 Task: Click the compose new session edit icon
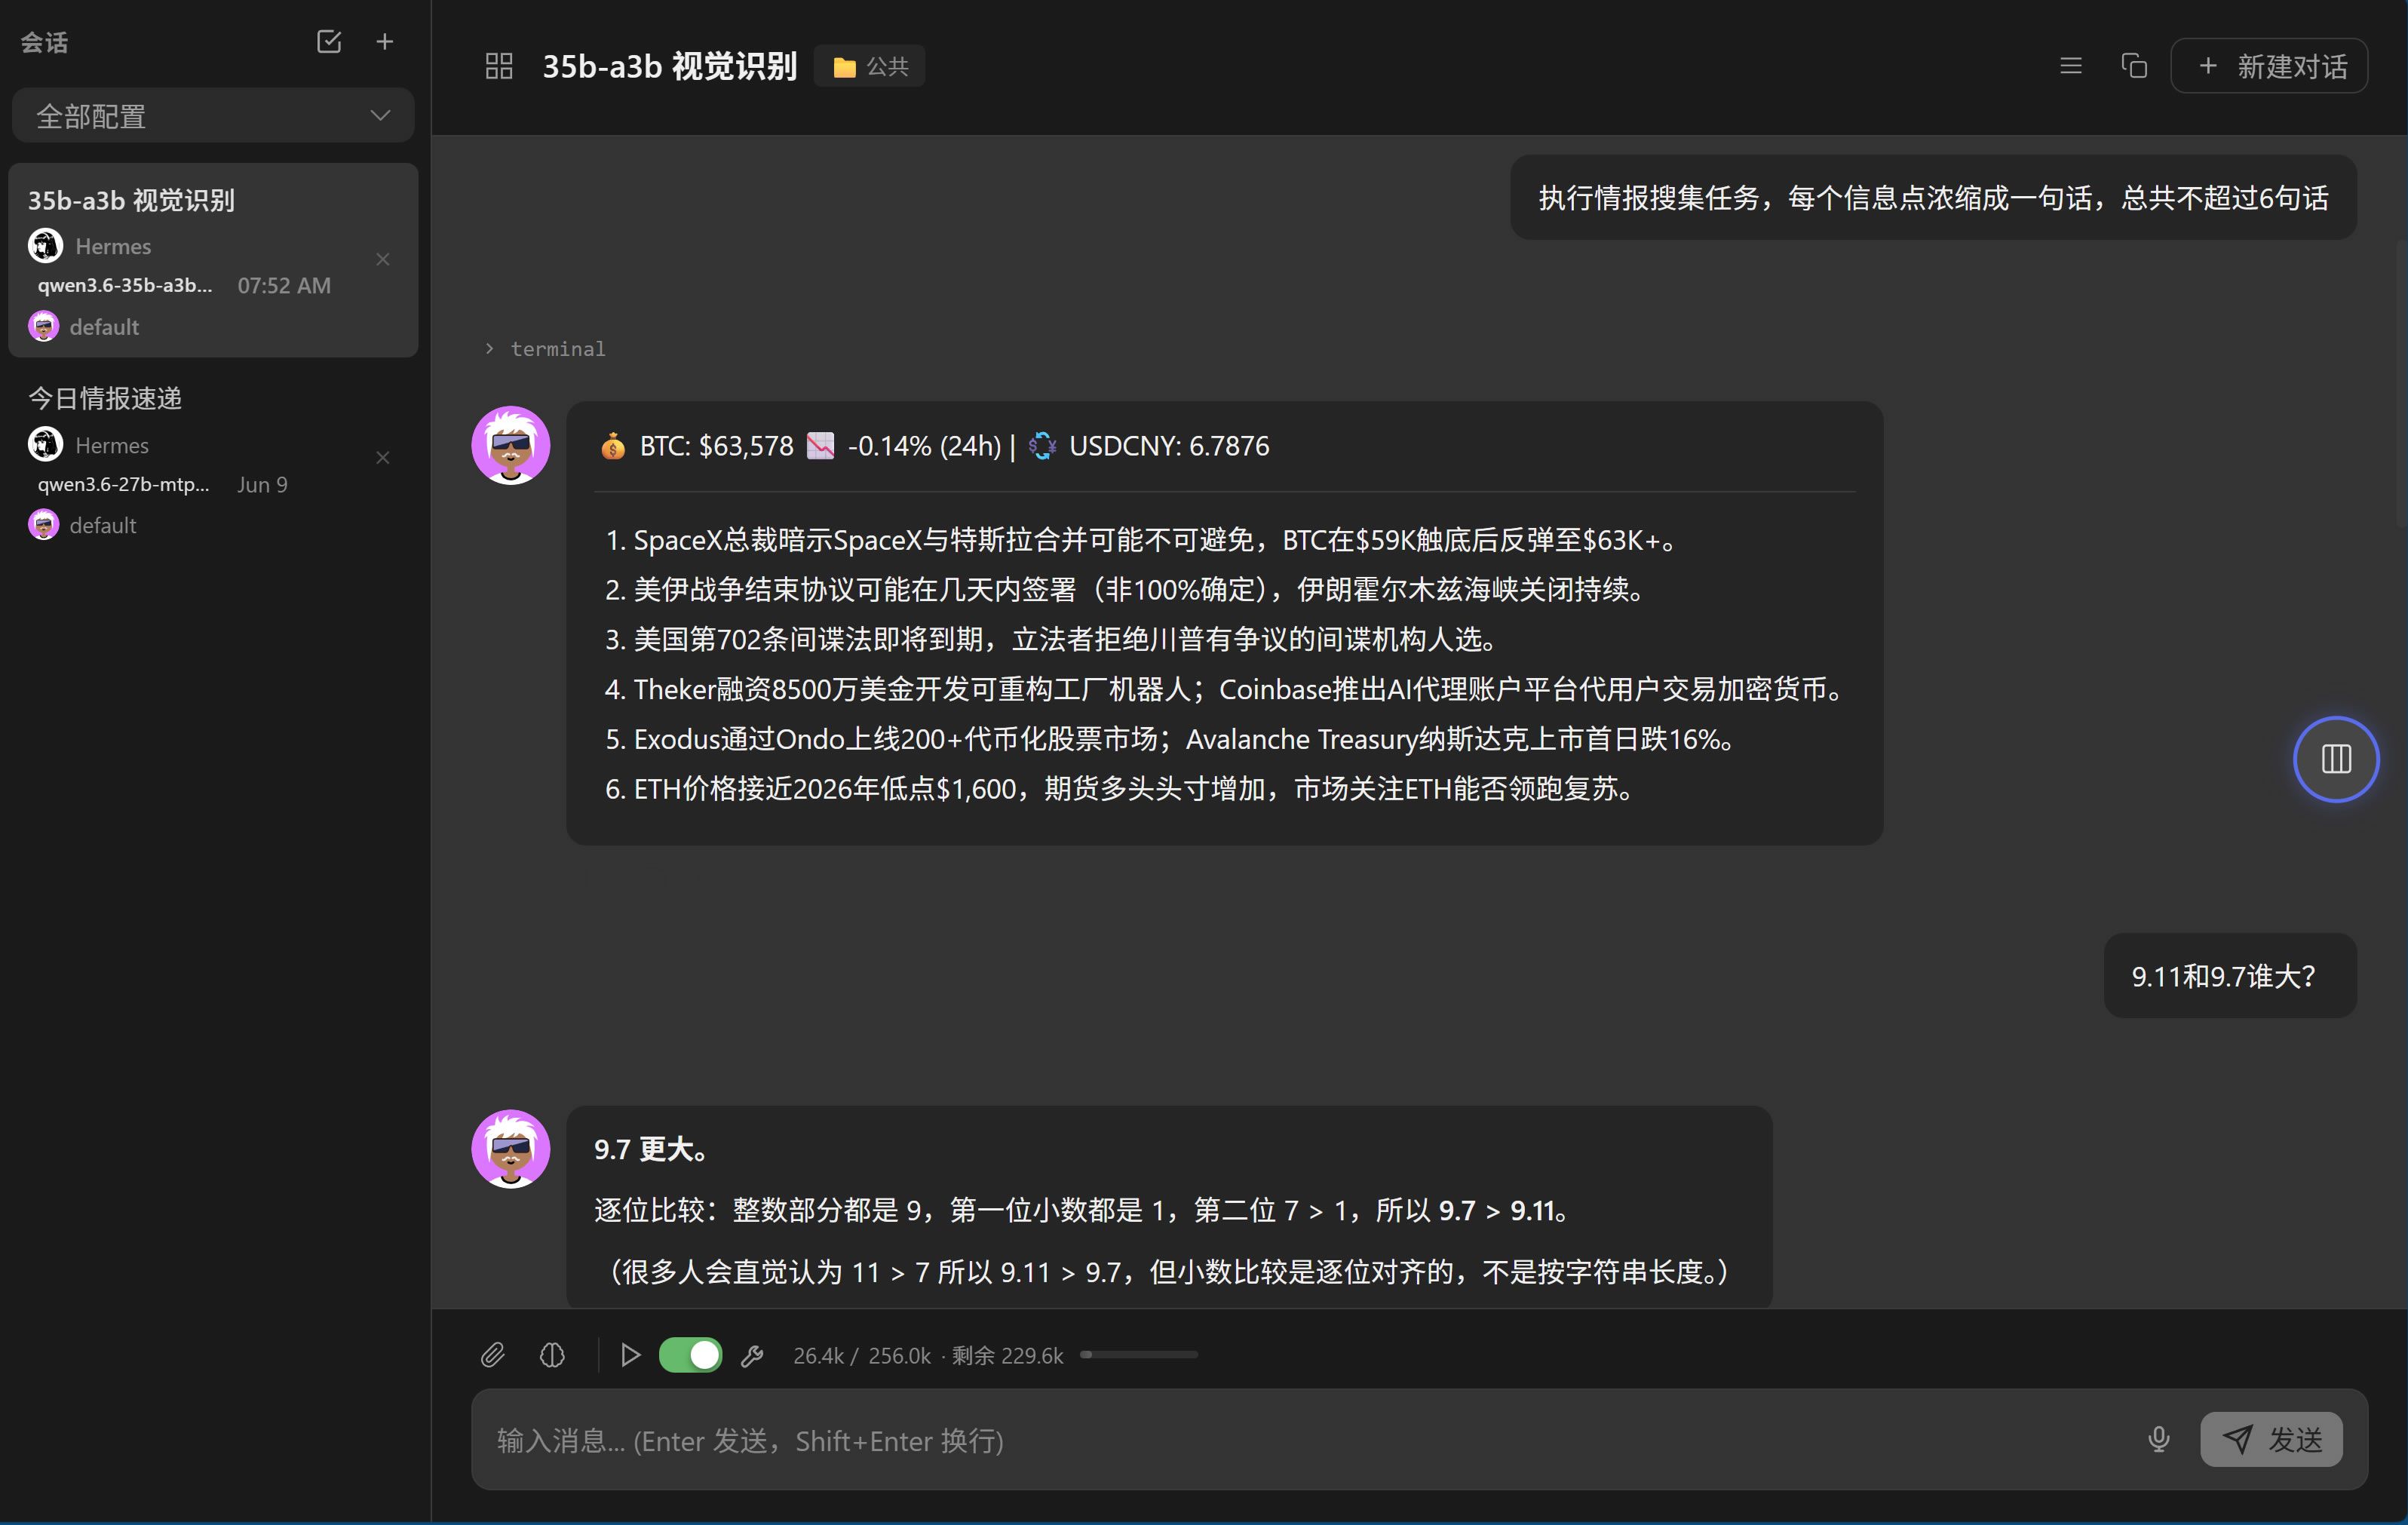329,42
